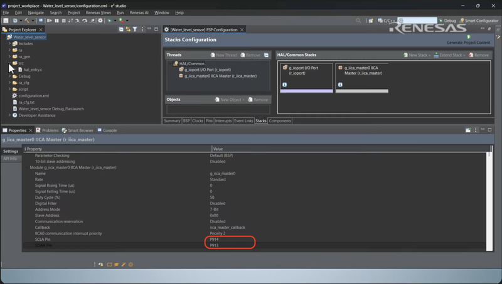
Task: Open the Project Explorer filter icon
Action: (x=135, y=29)
